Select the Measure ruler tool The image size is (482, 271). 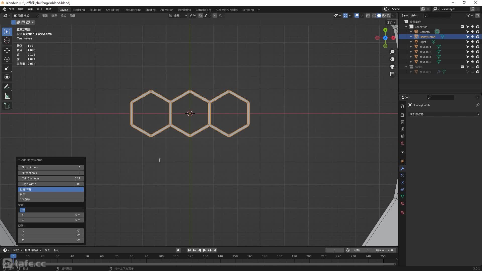pos(7,96)
